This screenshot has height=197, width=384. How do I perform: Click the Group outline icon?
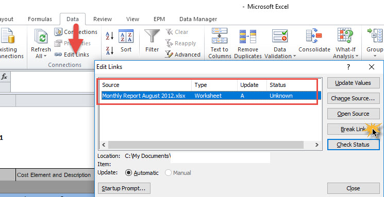(375, 36)
